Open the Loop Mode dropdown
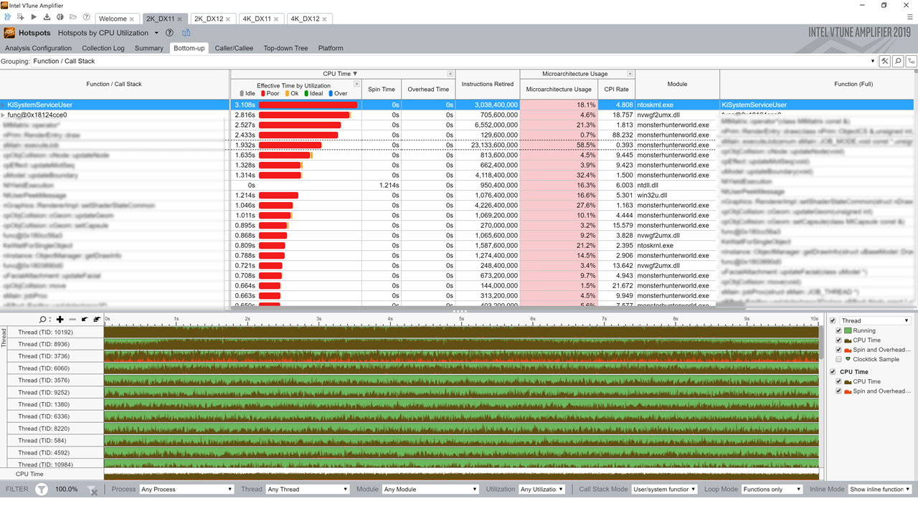 [x=772, y=489]
